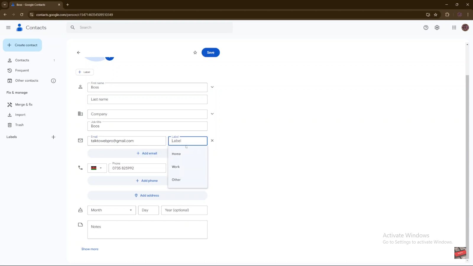
Task: Open new browser tab
Action: 67,5
